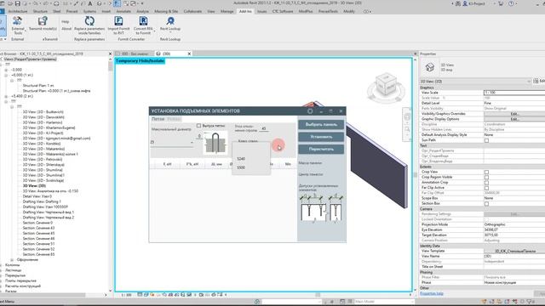The height and width of the screenshot is (306, 545).
Task: Click the tolerance diagram in the dialog
Action: pyautogui.click(x=321, y=208)
